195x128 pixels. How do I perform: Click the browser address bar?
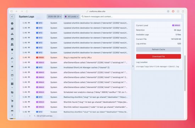coord(96,11)
